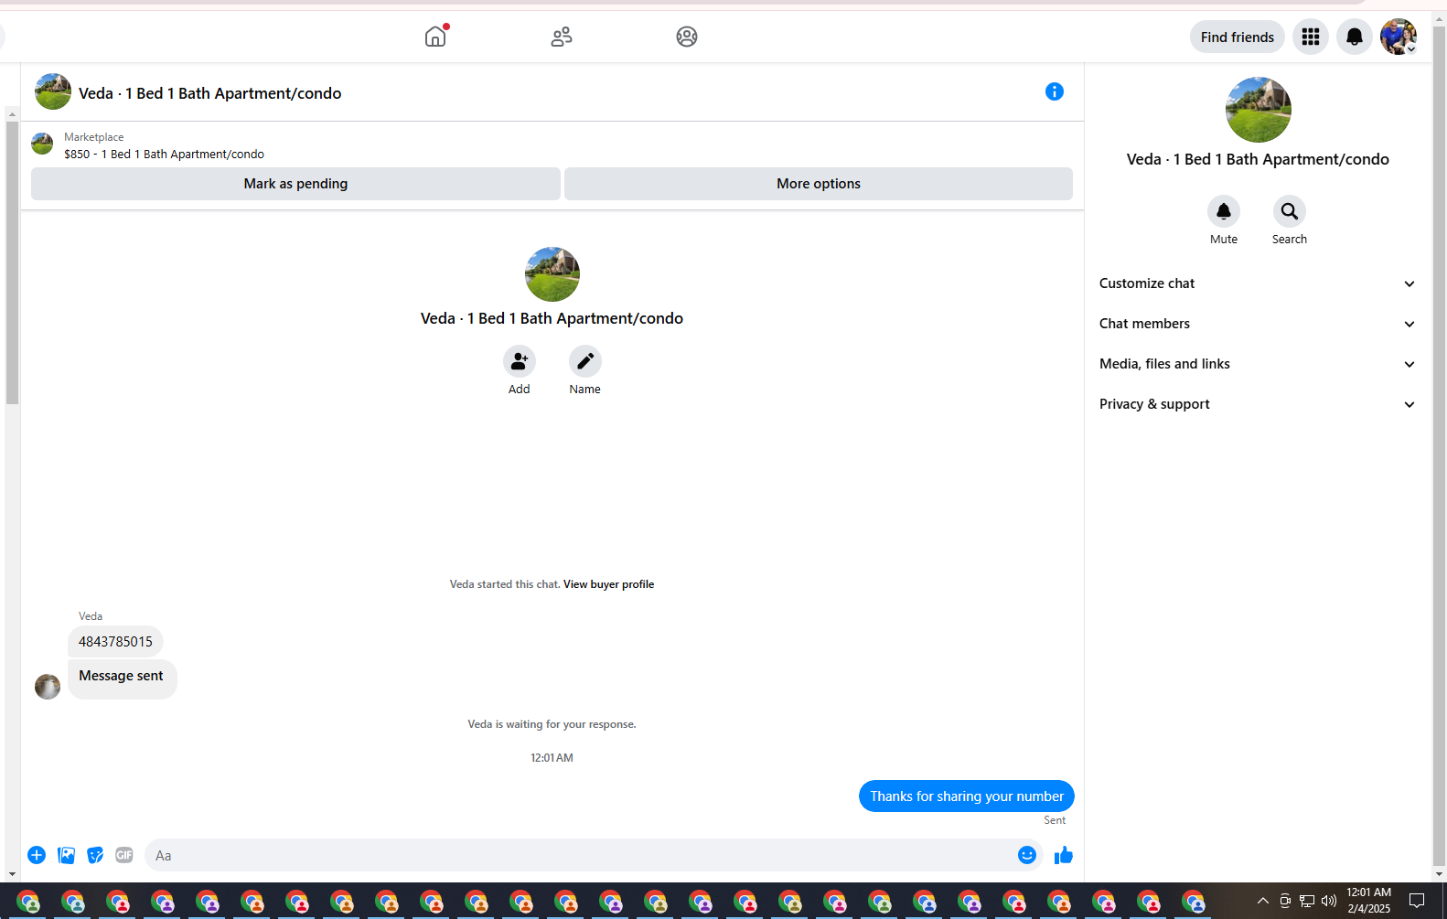
Task: Click the "12:01 AM" chat timestamp
Action: 552,758
